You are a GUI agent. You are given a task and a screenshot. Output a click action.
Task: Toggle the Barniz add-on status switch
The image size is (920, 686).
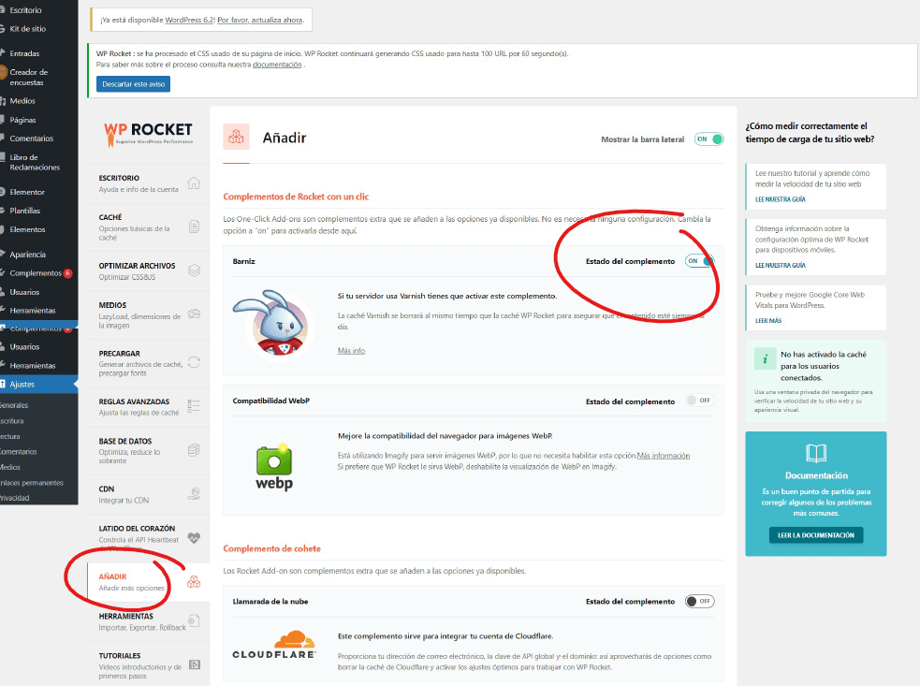tap(699, 261)
